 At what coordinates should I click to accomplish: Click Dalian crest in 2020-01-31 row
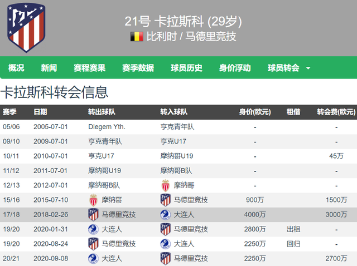pyautogui.click(x=94, y=229)
